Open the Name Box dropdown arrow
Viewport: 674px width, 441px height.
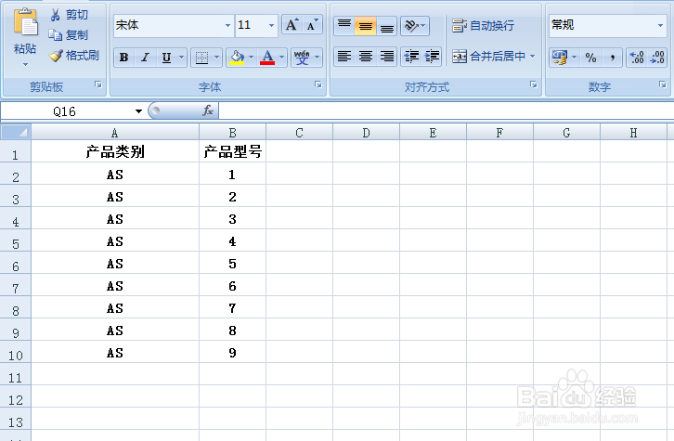coord(138,111)
